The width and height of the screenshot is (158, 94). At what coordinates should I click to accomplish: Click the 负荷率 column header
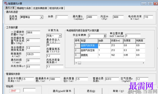tap(129, 41)
